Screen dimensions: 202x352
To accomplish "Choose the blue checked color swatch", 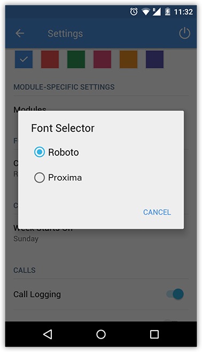I will click(24, 59).
